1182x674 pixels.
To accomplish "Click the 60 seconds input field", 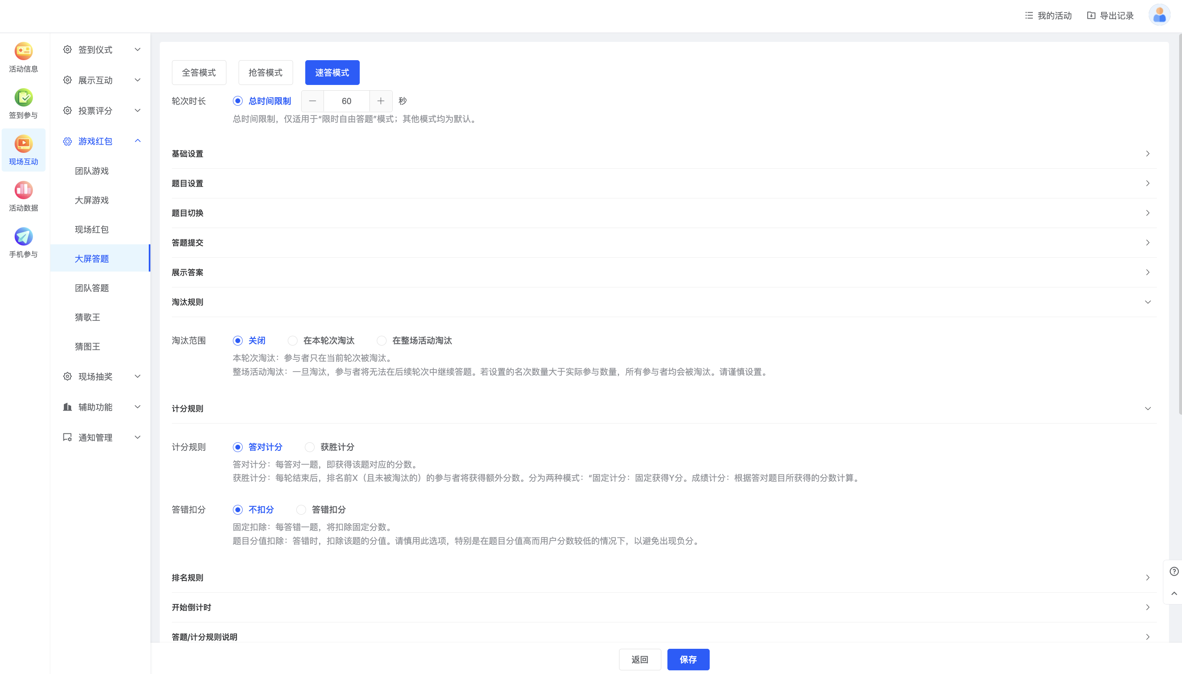I will (346, 101).
